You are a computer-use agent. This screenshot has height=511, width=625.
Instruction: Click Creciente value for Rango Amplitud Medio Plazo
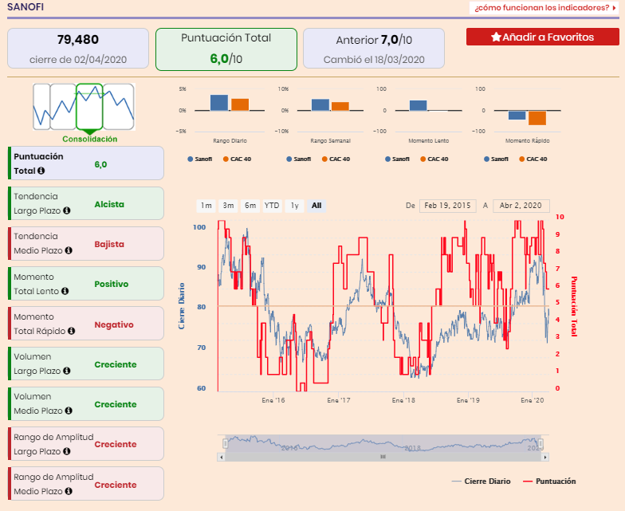coord(115,485)
